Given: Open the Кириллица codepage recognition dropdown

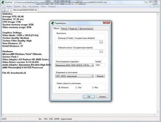Looking at the screenshot, I should click(74, 65).
